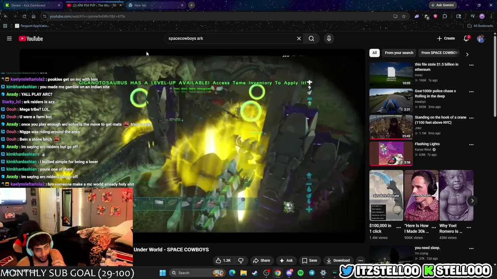The height and width of the screenshot is (279, 497).
Task: Open the Windows Start menu
Action: pos(163,273)
